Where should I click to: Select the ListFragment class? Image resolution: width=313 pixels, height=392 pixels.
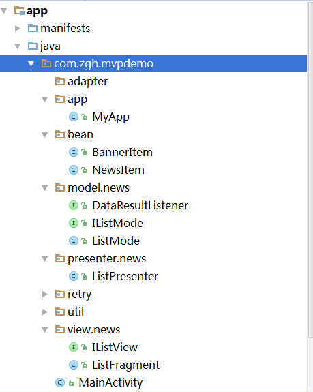pyautogui.click(x=125, y=365)
